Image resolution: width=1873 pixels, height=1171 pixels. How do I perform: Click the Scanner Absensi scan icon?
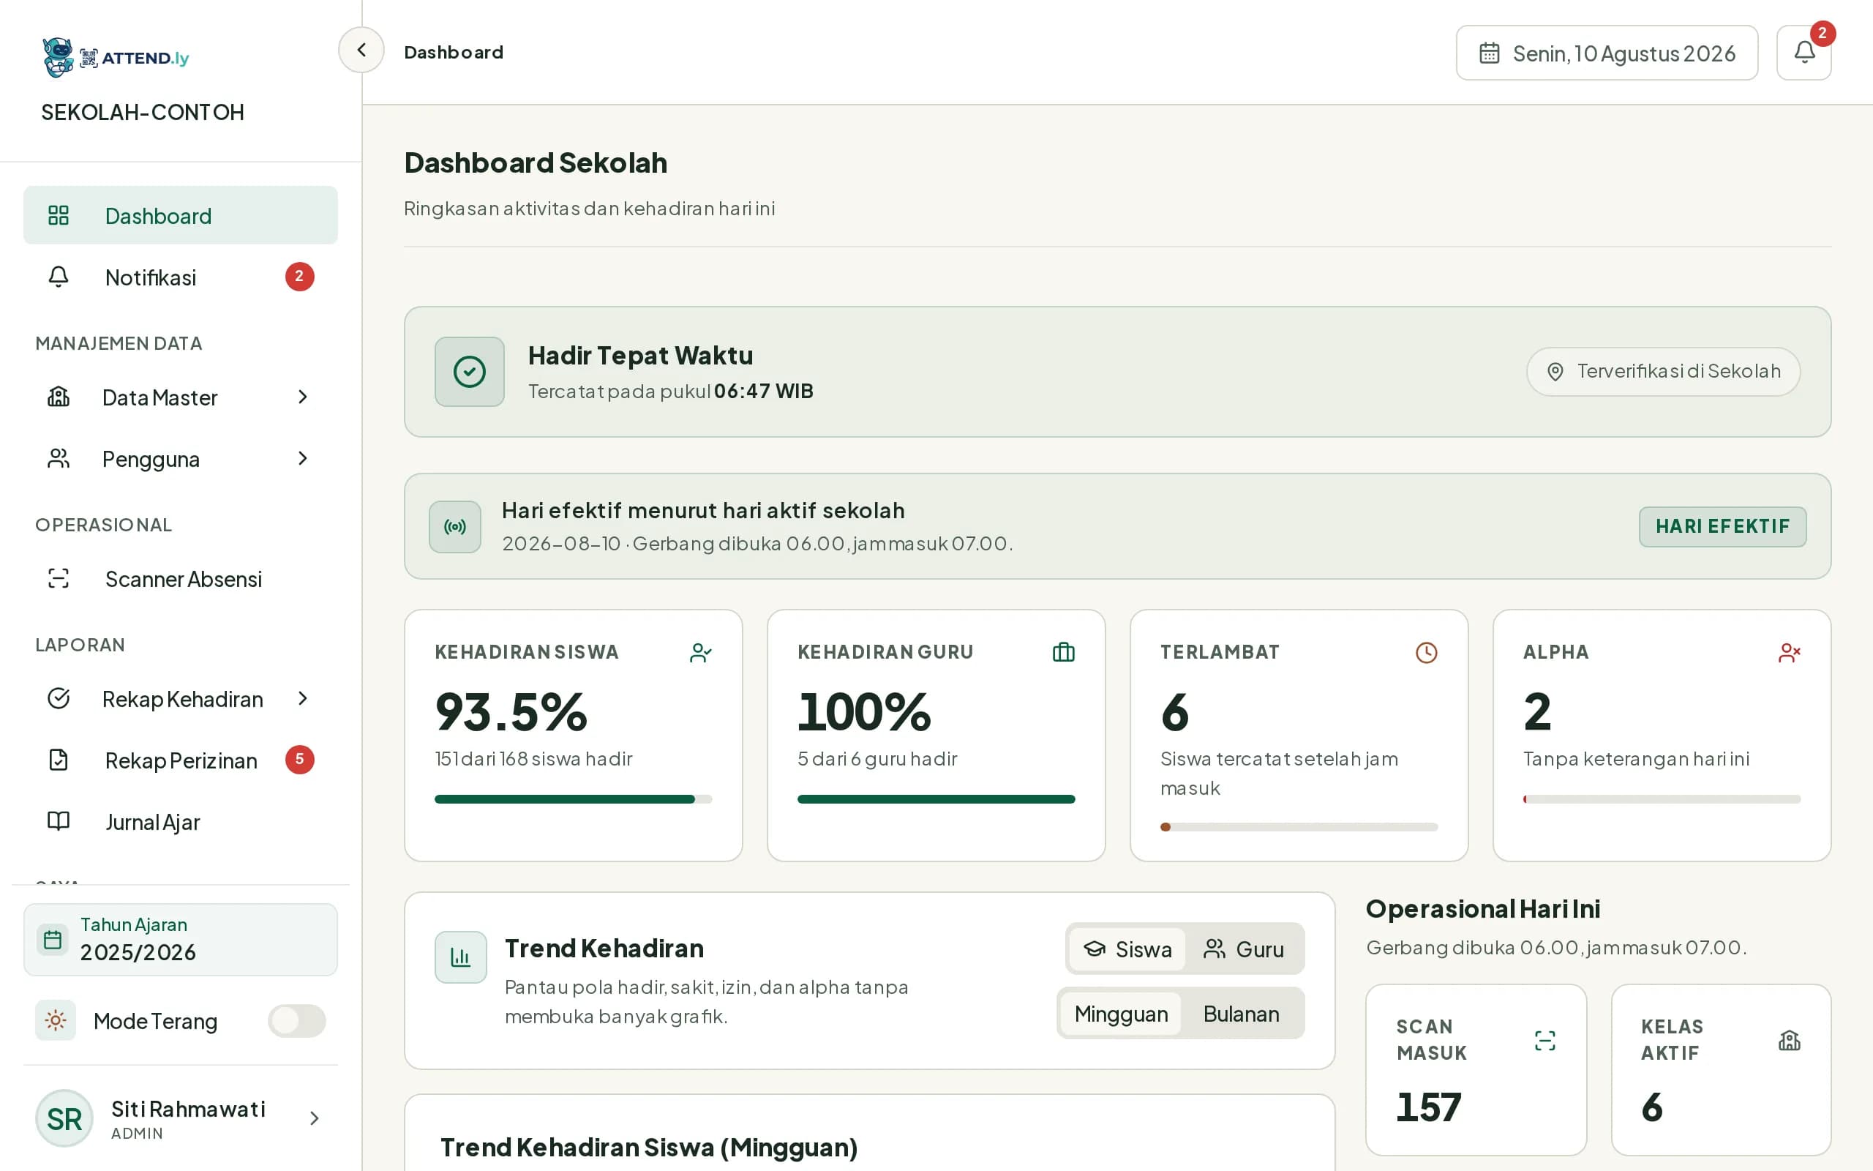click(x=59, y=578)
